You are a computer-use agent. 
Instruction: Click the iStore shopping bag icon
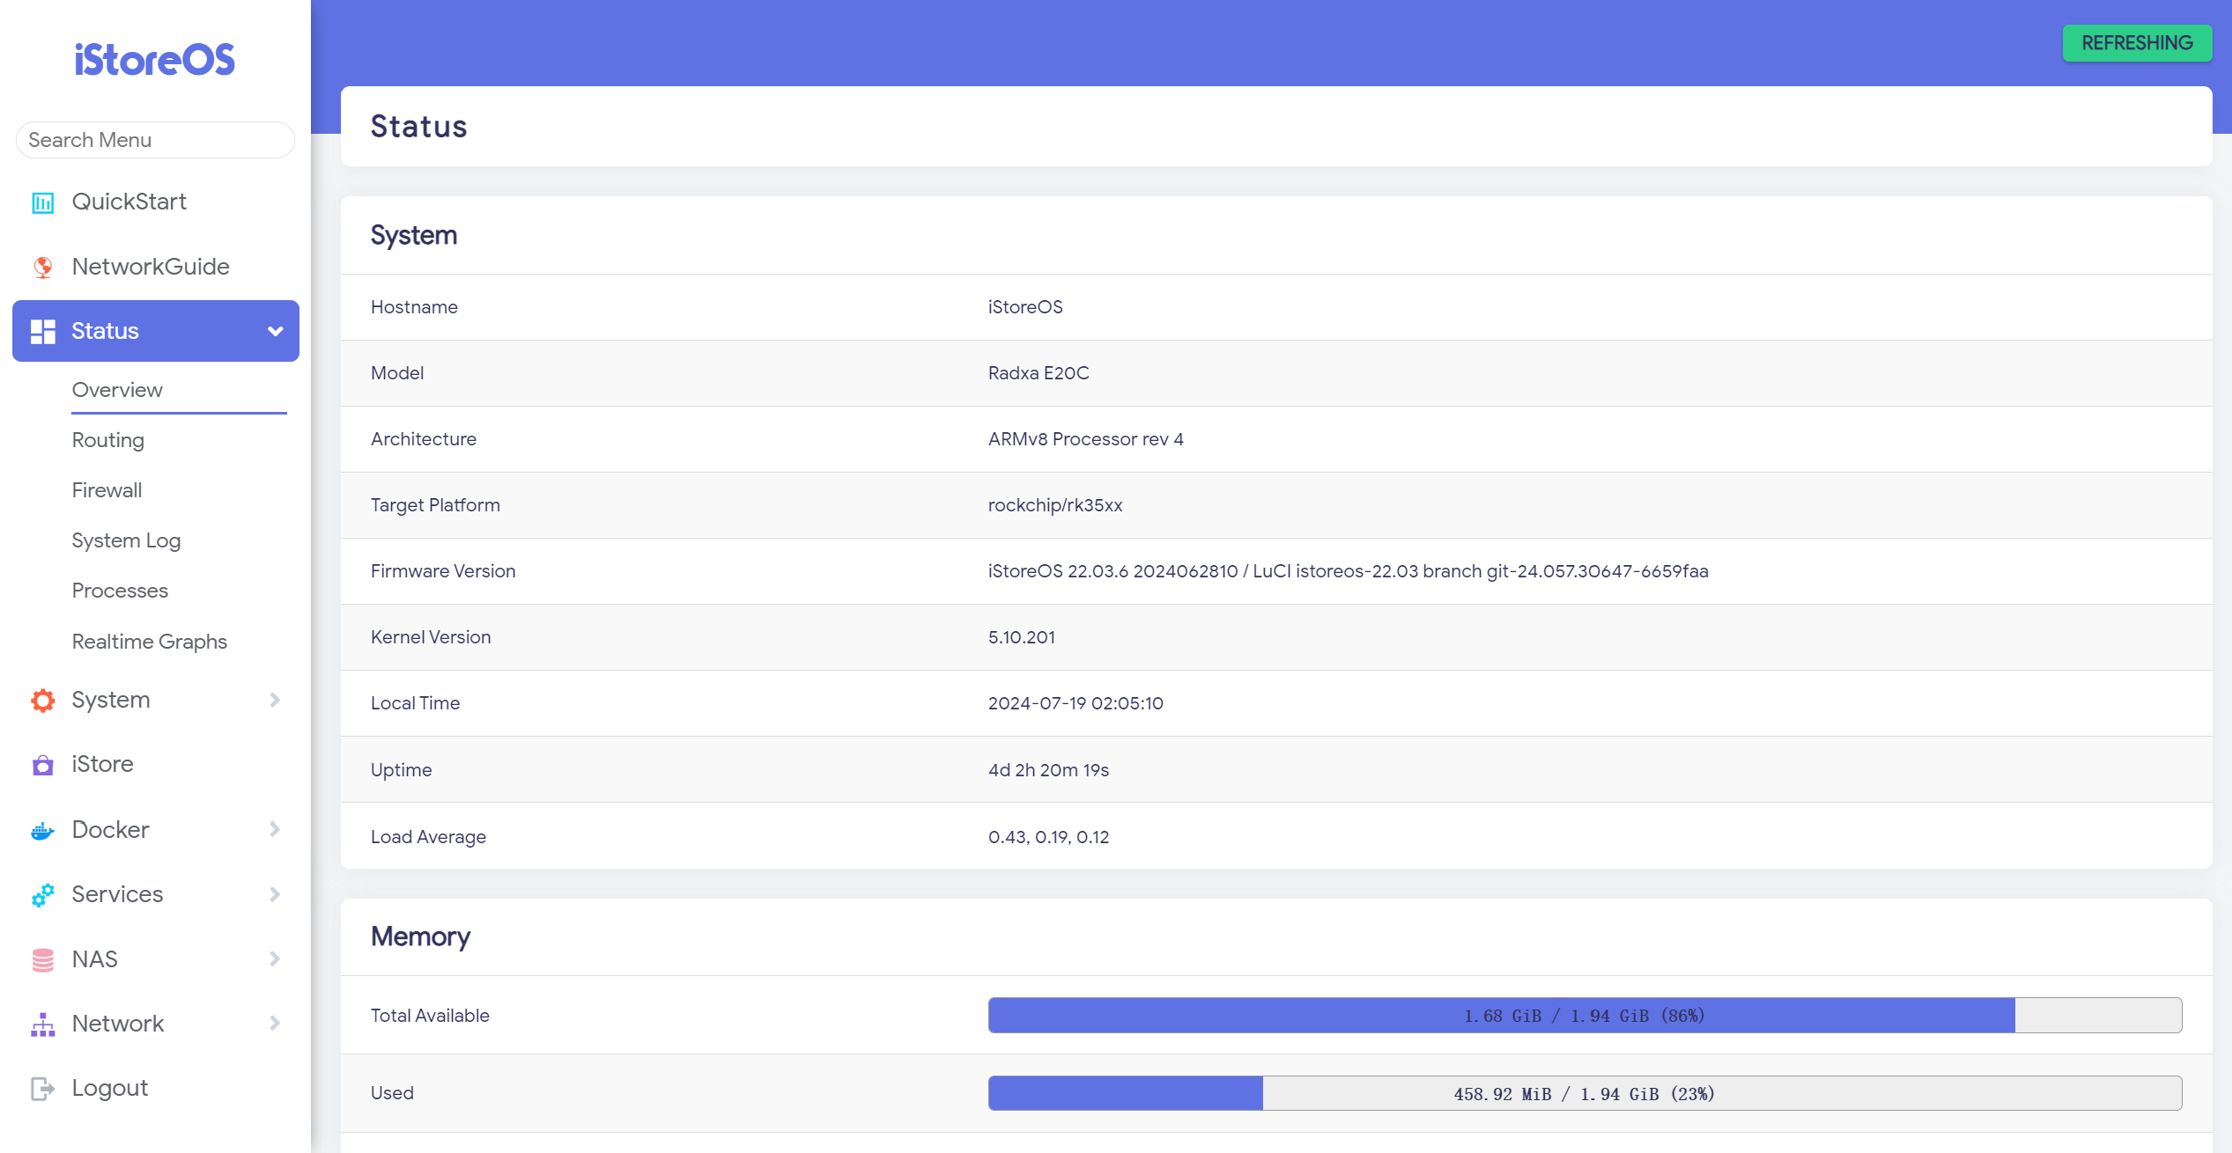42,765
